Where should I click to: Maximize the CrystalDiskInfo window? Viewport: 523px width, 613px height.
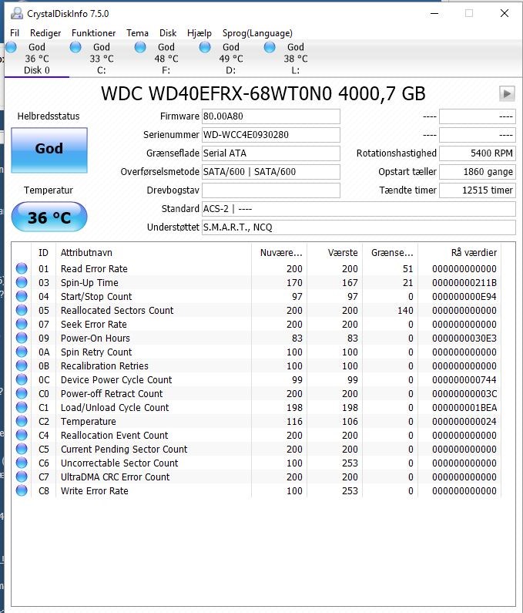pos(469,13)
